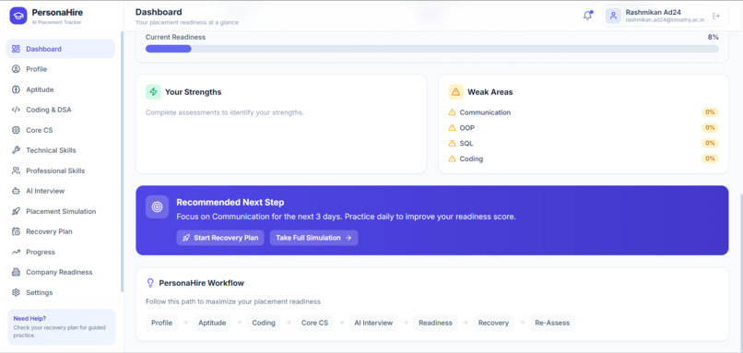Click the Rashmikan Ad24 username

pos(653,12)
